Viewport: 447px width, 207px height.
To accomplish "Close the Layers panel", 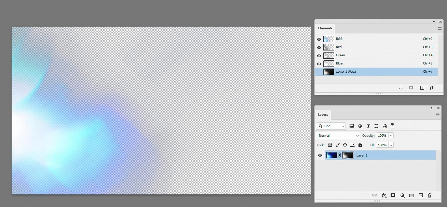I will click(x=438, y=108).
